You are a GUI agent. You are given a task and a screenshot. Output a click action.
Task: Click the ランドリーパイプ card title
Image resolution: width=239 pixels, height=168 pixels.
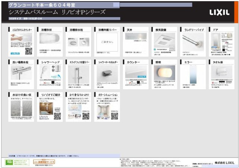pyautogui.click(x=194, y=30)
